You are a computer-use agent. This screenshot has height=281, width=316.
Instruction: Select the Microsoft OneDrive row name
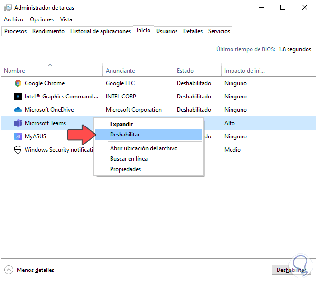tap(49, 110)
